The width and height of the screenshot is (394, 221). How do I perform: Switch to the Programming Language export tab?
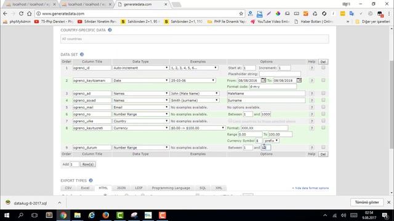tap(171, 188)
